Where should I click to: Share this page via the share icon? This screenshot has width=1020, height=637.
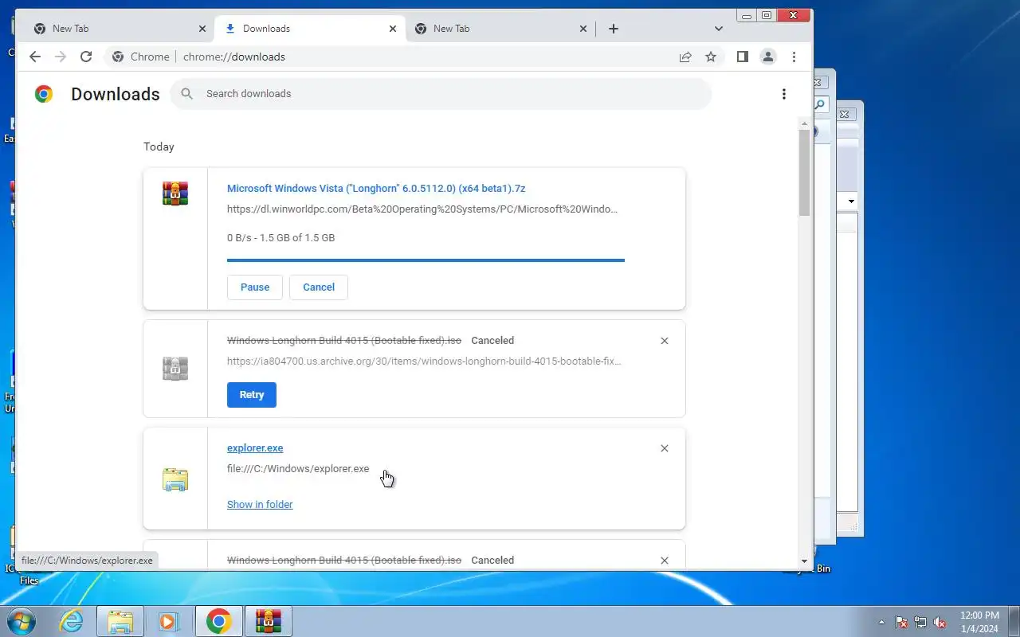tap(685, 57)
